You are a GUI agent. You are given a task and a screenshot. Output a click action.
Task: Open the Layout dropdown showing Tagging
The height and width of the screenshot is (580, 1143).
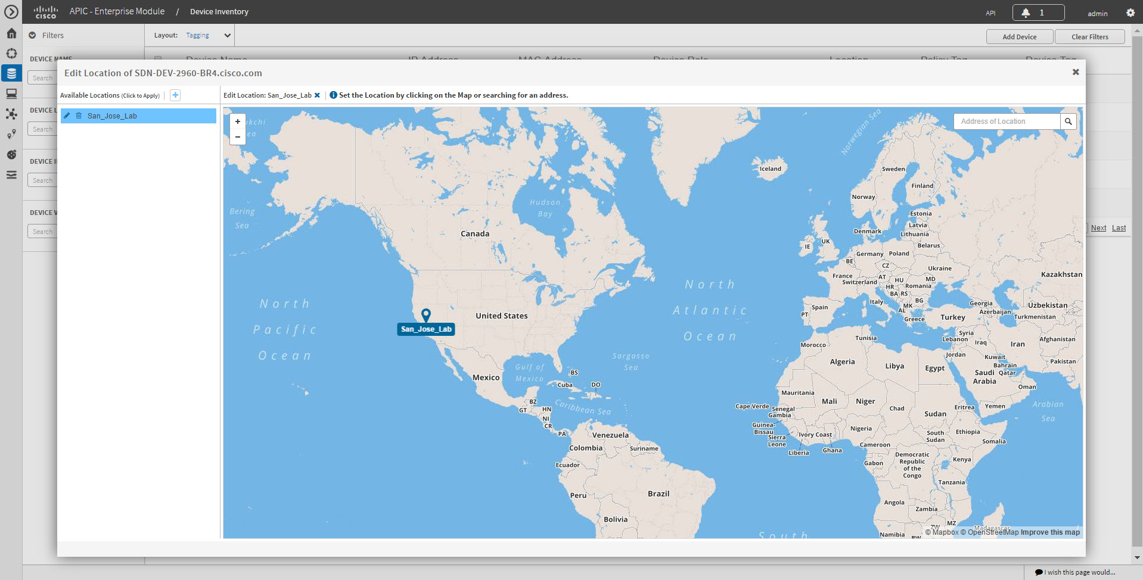click(x=207, y=35)
